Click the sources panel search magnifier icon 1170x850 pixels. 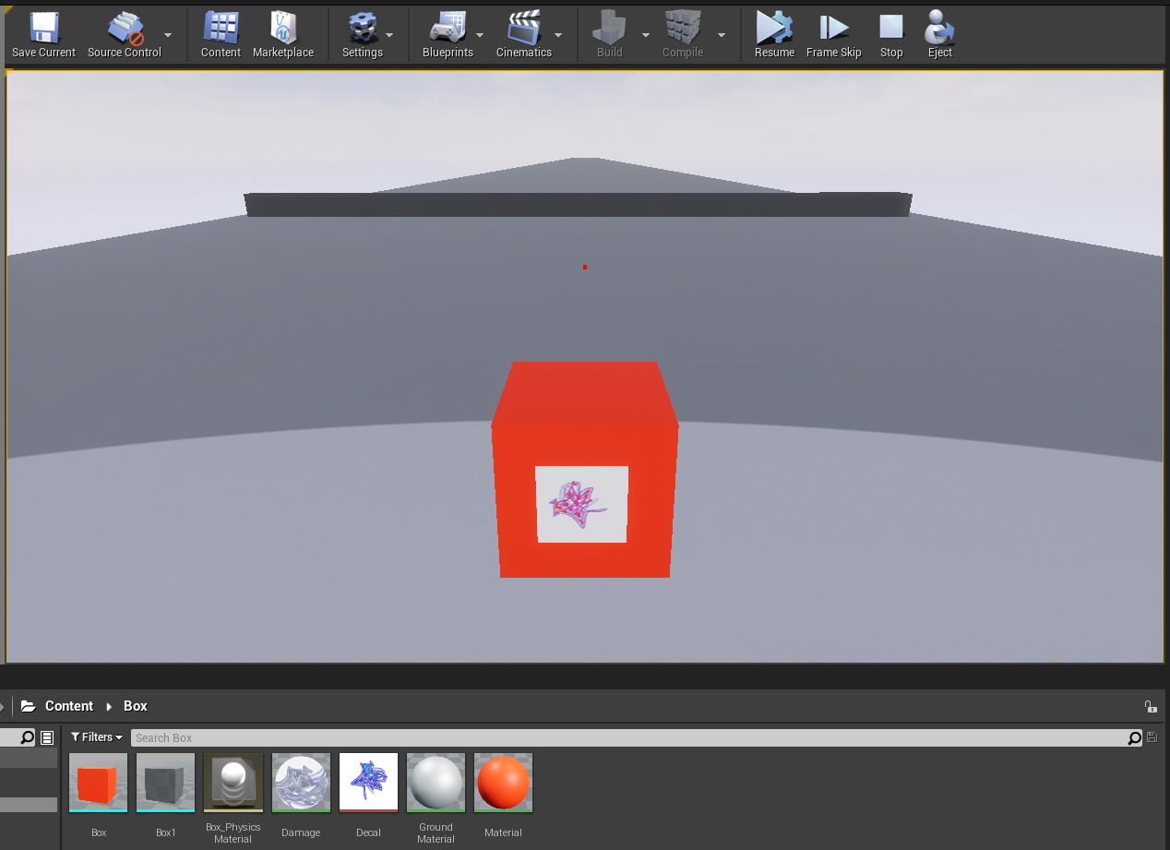(27, 737)
